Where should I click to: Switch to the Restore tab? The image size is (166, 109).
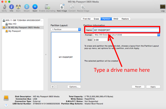(x=125, y=19)
